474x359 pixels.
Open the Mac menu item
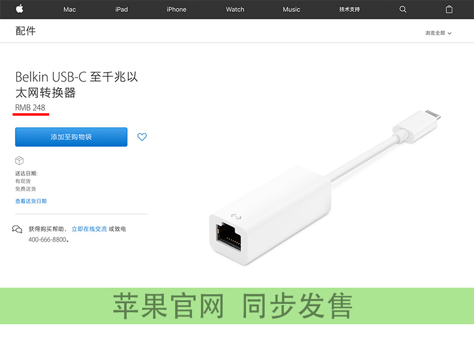(x=70, y=10)
